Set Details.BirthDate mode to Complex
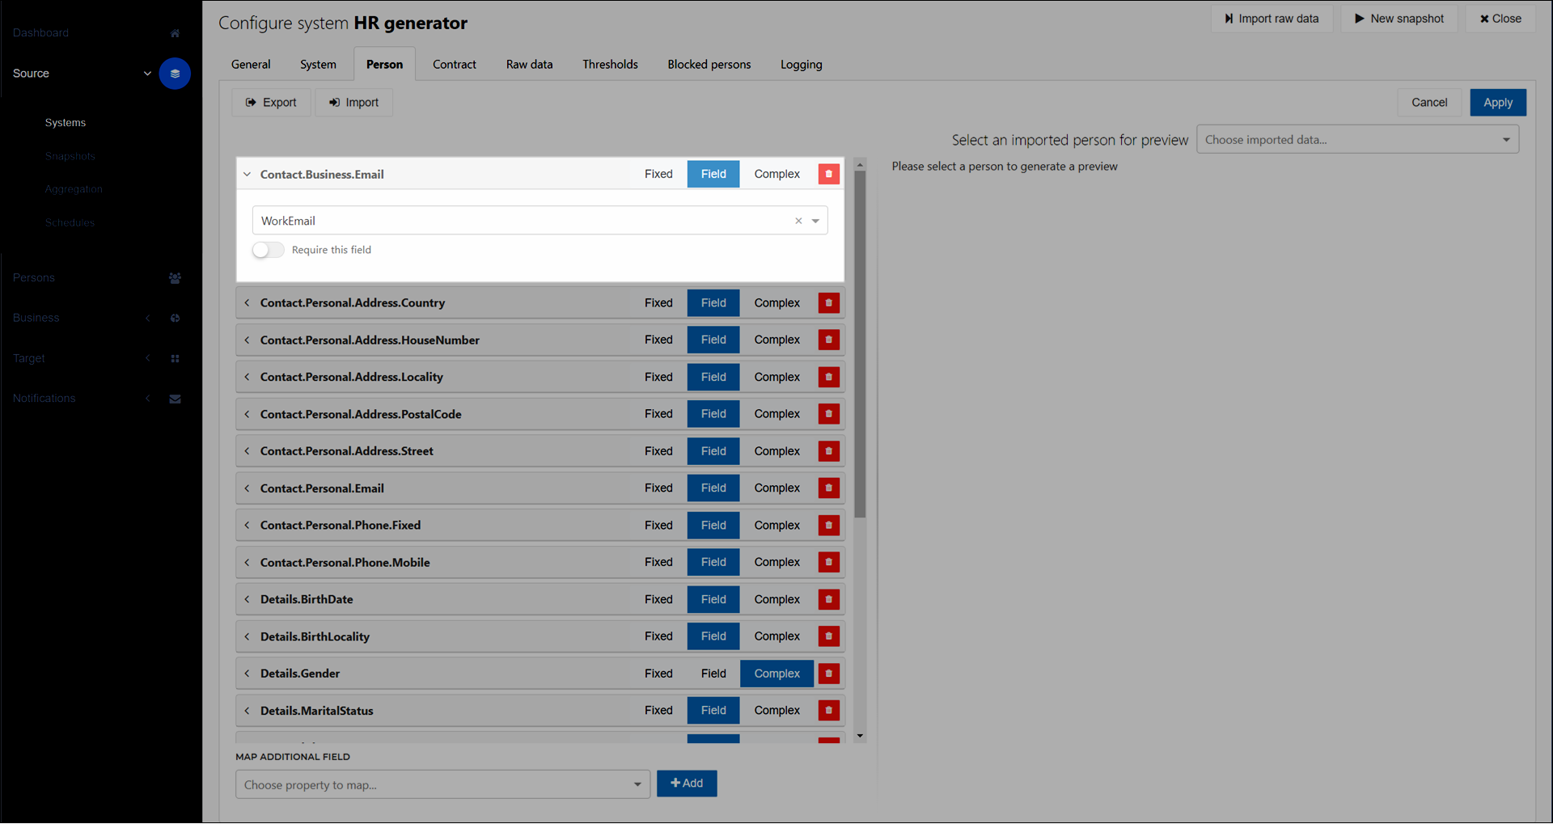1553x824 pixels. [x=776, y=599]
